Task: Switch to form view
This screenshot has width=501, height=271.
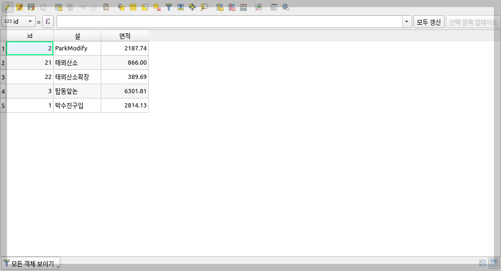Action: click(482, 263)
